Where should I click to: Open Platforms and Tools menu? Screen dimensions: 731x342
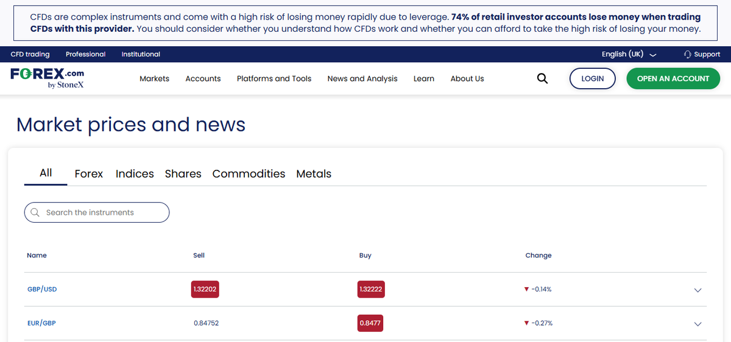(274, 79)
